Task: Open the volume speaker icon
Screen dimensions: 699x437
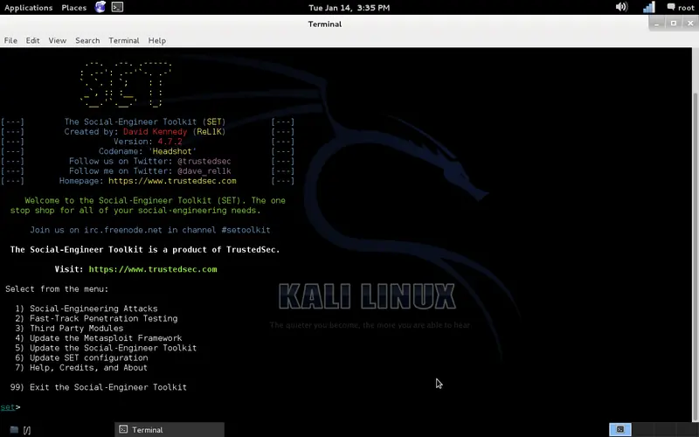Action: 621,7
